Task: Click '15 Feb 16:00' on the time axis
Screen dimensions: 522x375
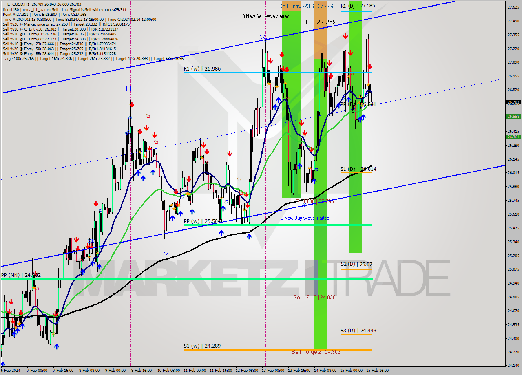Action: (x=377, y=371)
